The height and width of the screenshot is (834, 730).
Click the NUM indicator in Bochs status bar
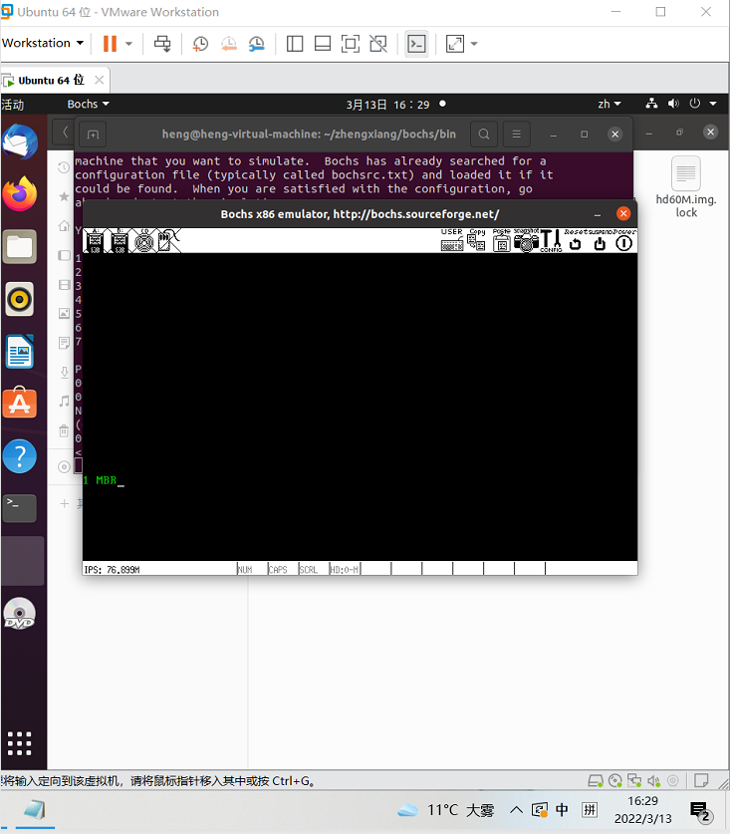coord(245,569)
